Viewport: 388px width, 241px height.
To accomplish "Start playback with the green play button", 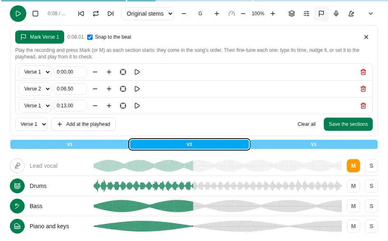I will [18, 14].
